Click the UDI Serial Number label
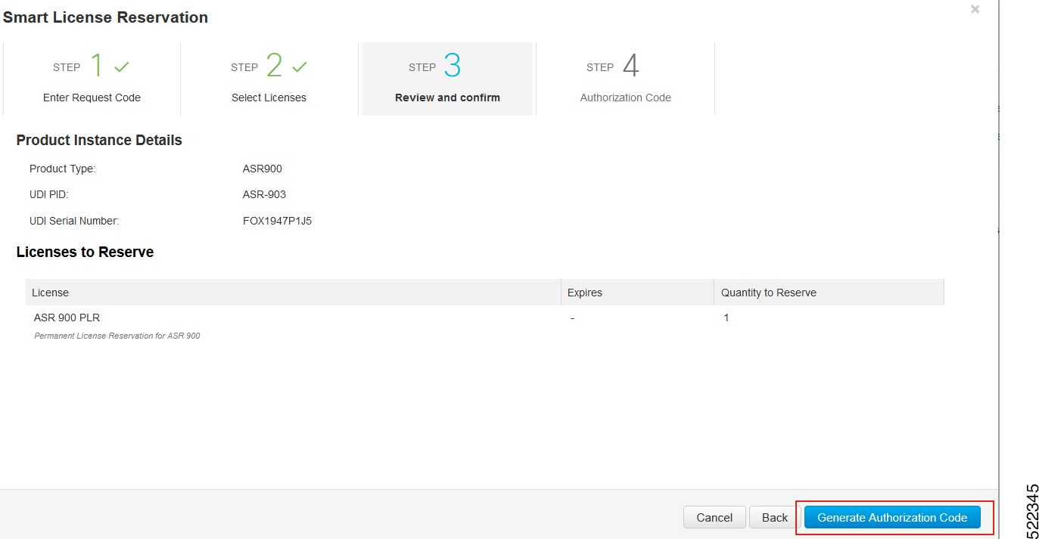Image resolution: width=1039 pixels, height=539 pixels. (74, 221)
